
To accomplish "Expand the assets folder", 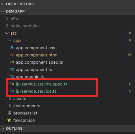I will point(10,98).
